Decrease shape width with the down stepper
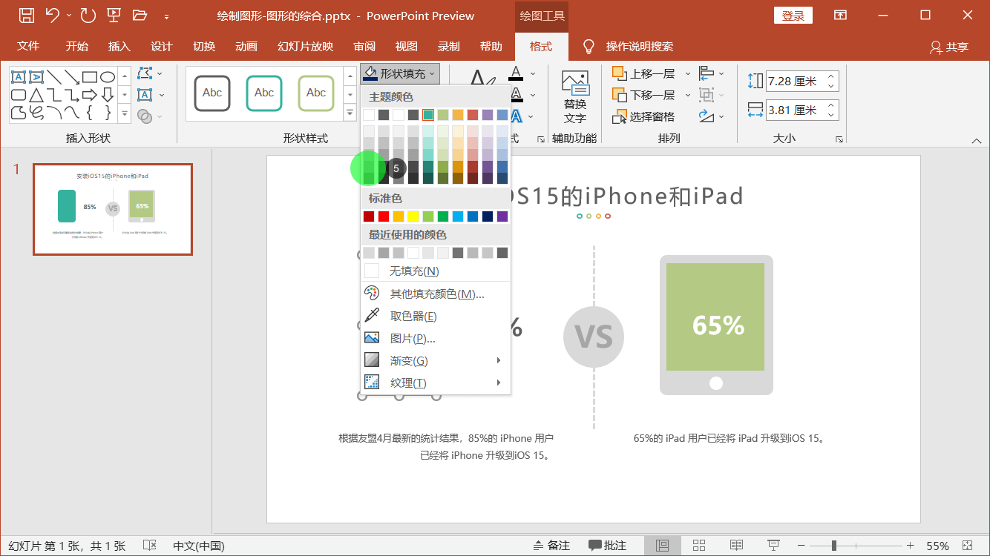 tap(831, 115)
